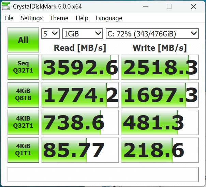Open the test count dropdown showing 5

50,34
